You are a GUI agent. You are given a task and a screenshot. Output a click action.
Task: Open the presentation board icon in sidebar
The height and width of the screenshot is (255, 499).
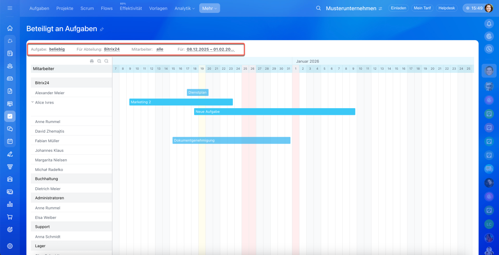tap(10, 104)
